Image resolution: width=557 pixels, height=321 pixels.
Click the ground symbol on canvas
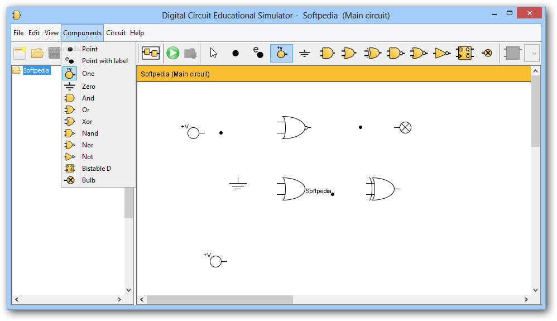click(x=238, y=184)
